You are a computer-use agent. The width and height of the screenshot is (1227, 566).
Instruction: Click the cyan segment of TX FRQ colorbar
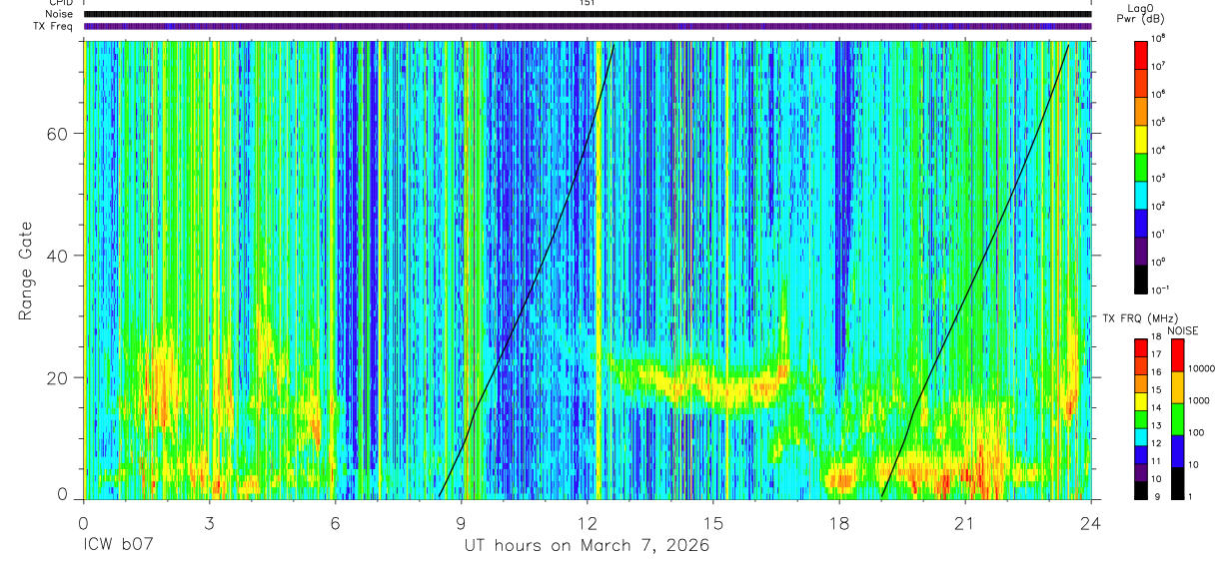tap(1141, 437)
